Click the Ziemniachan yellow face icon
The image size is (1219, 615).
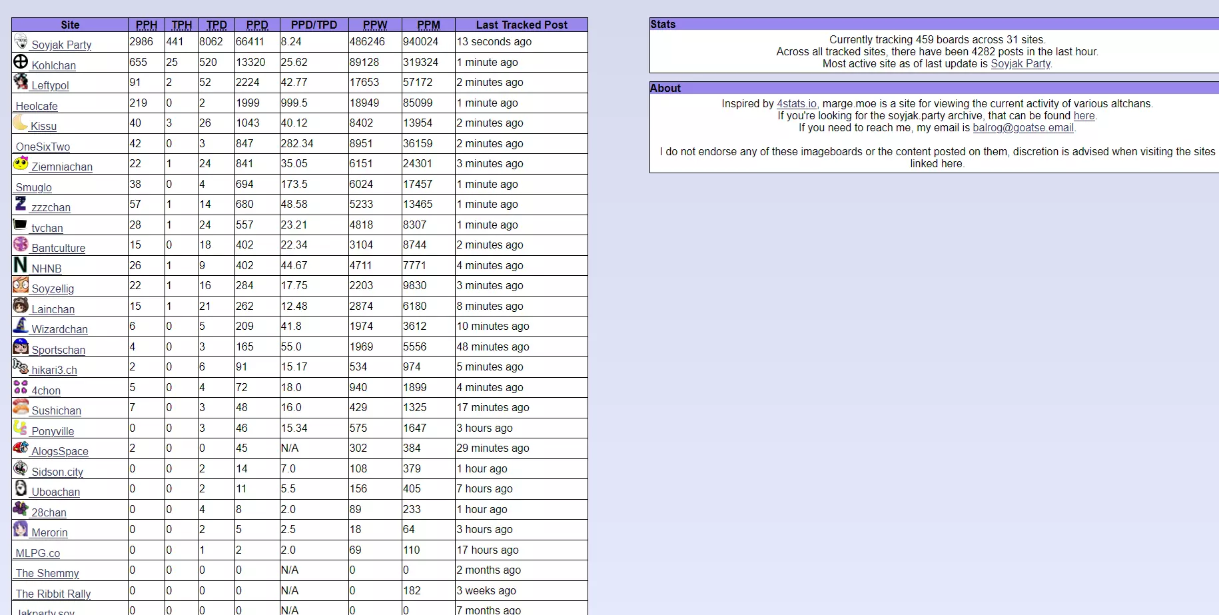pos(21,163)
